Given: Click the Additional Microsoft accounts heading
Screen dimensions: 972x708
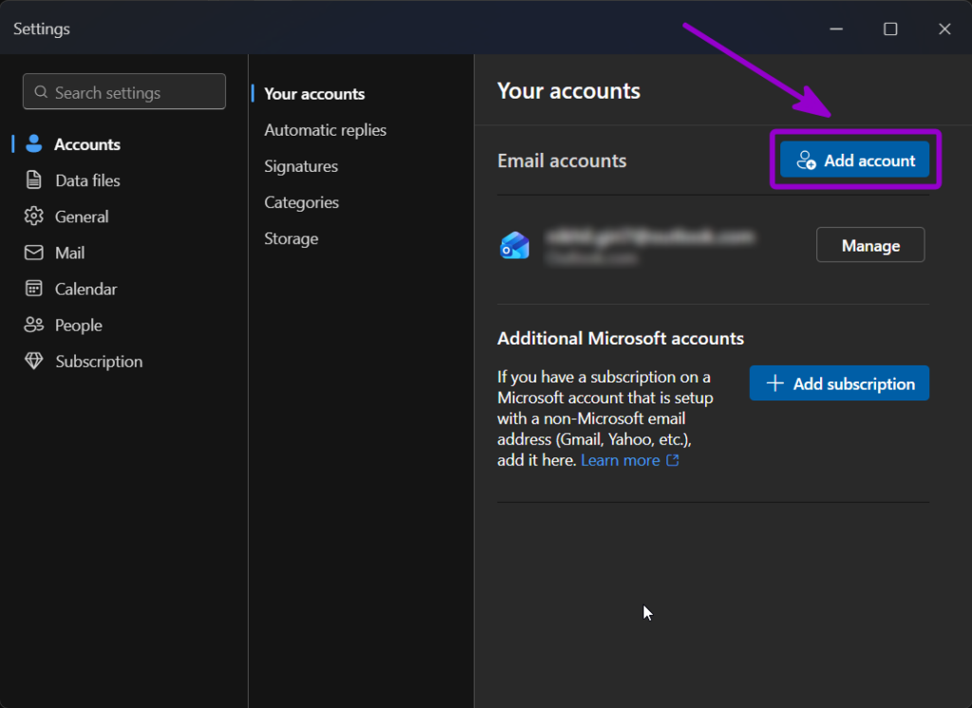Looking at the screenshot, I should (621, 339).
